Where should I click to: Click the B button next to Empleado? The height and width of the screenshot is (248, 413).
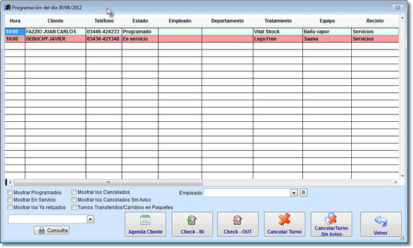(304, 193)
